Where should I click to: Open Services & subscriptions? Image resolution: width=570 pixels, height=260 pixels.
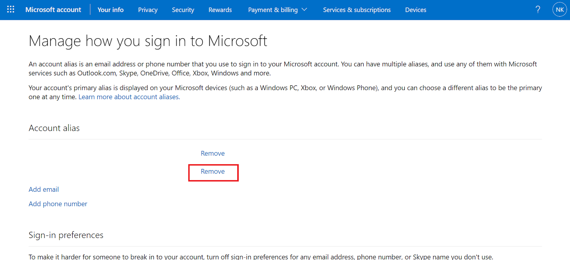point(357,10)
